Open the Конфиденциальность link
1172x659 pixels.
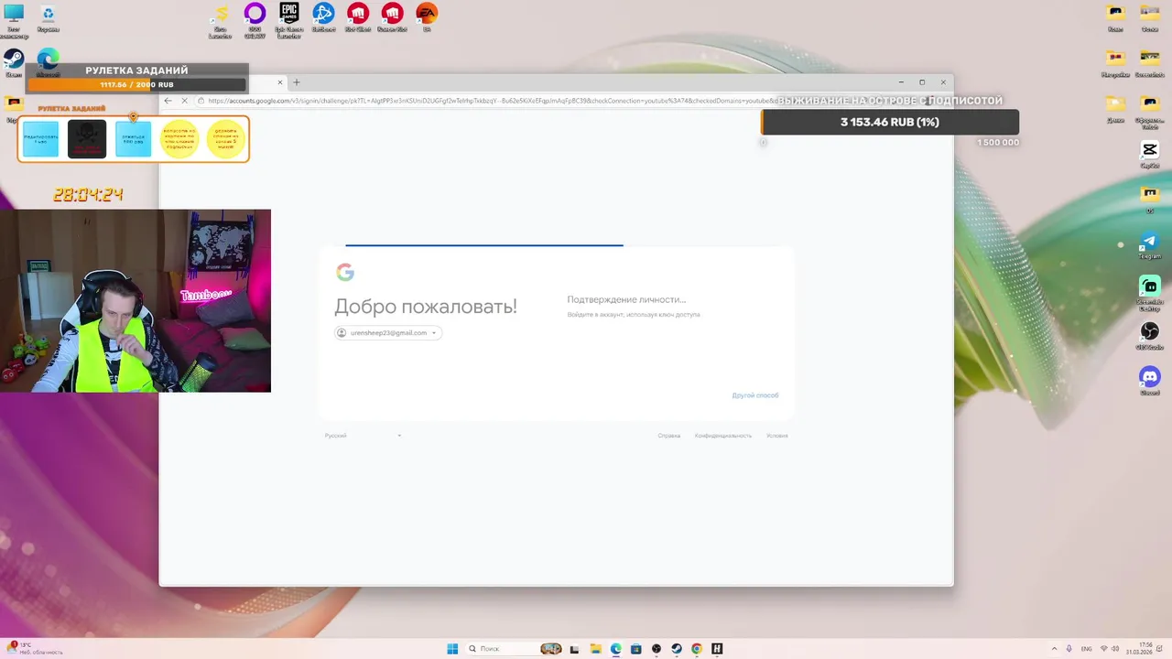(x=723, y=436)
